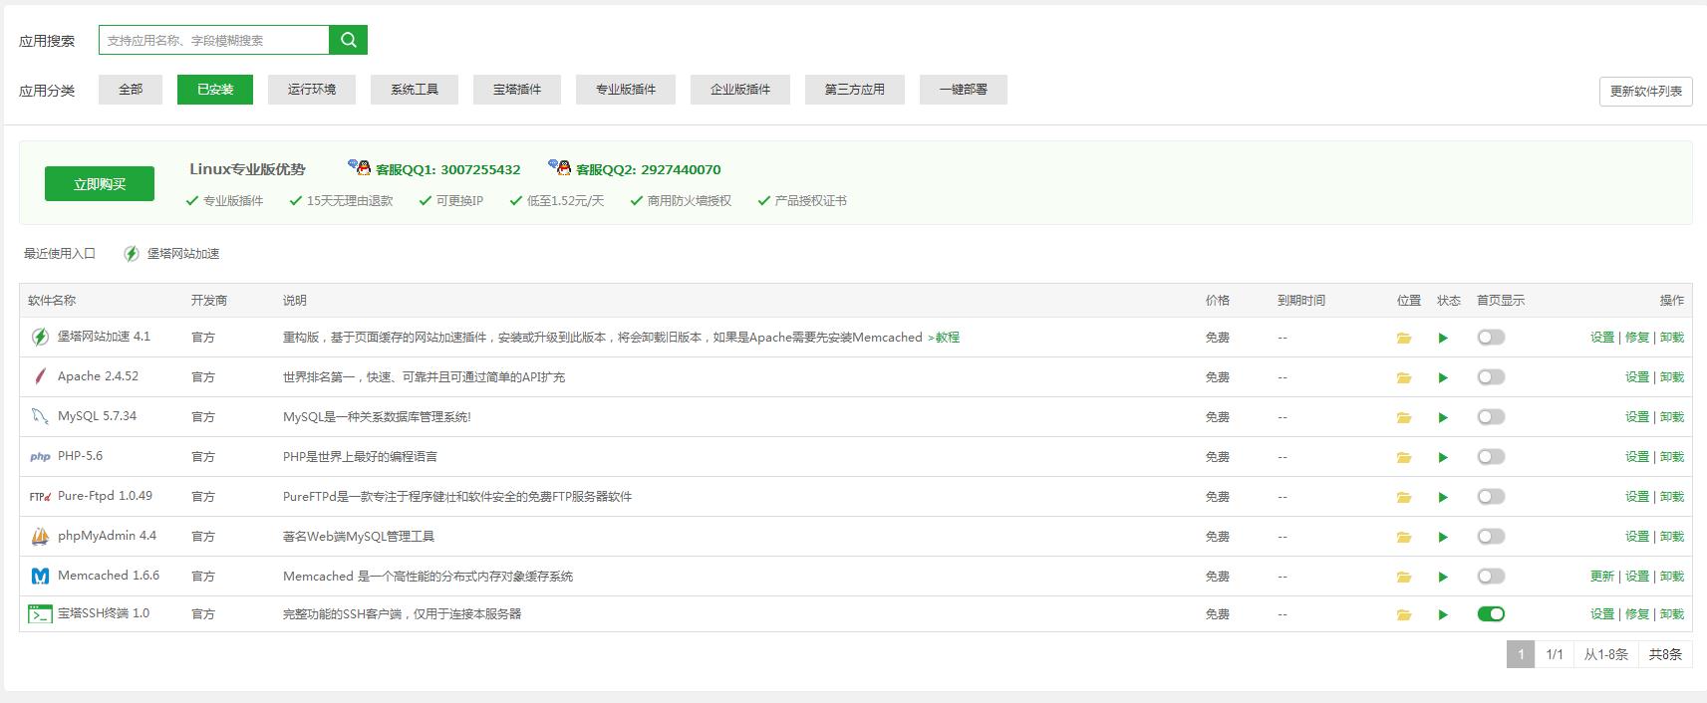The width and height of the screenshot is (1707, 703).
Task: Click the phpMyAdmin sailboat icon
Action: click(x=40, y=537)
